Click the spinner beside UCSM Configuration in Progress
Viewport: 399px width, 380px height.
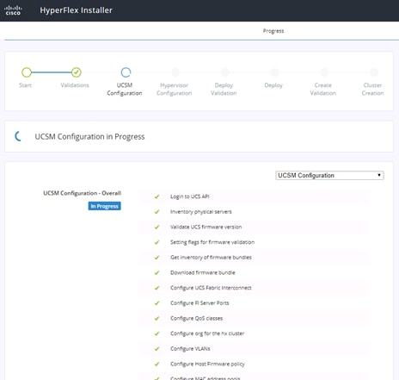pyautogui.click(x=18, y=136)
